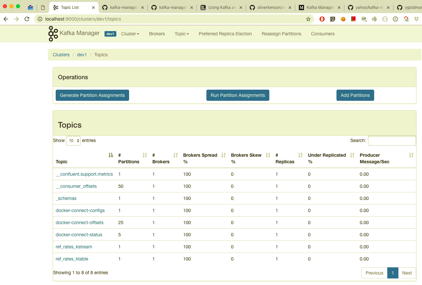Change the Show entries count dropdown
Image resolution: width=422 pixels, height=285 pixels.
[73, 140]
